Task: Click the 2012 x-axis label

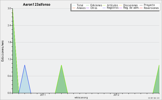Action: (116, 95)
